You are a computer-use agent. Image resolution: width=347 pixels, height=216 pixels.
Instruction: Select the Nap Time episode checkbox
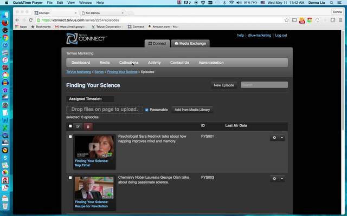[x=70, y=137]
